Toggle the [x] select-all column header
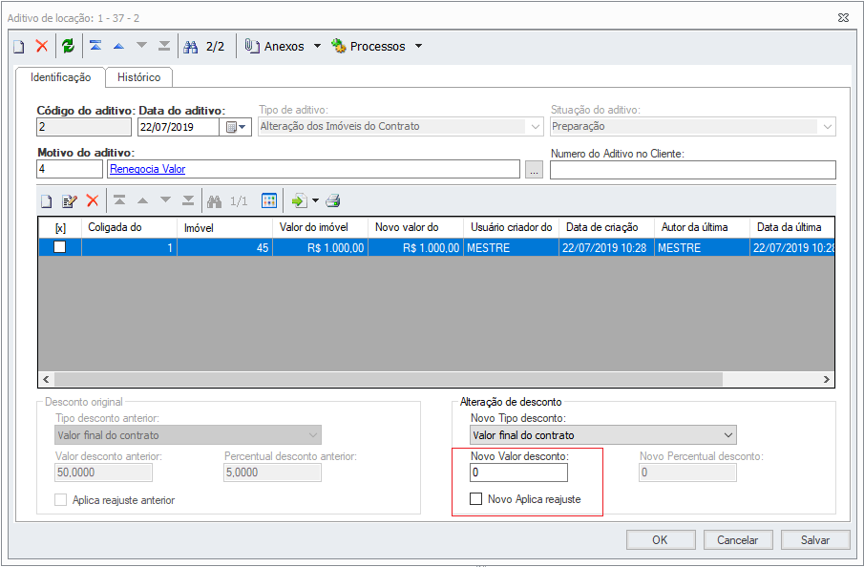Image resolution: width=864 pixels, height=567 pixels. pos(60,228)
